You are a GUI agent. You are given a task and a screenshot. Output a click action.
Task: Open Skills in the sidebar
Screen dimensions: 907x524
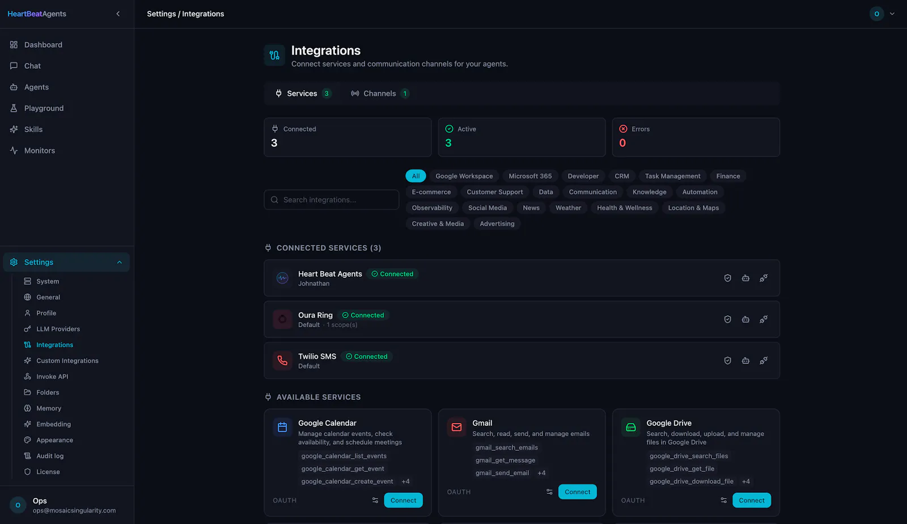pyautogui.click(x=67, y=129)
